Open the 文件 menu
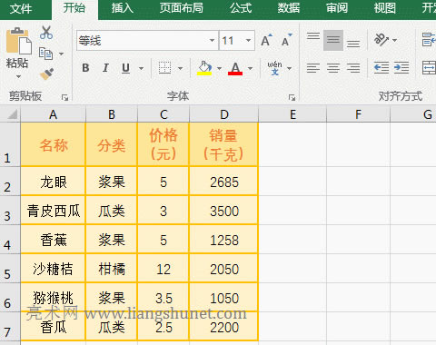436x345 pixels. pyautogui.click(x=21, y=8)
